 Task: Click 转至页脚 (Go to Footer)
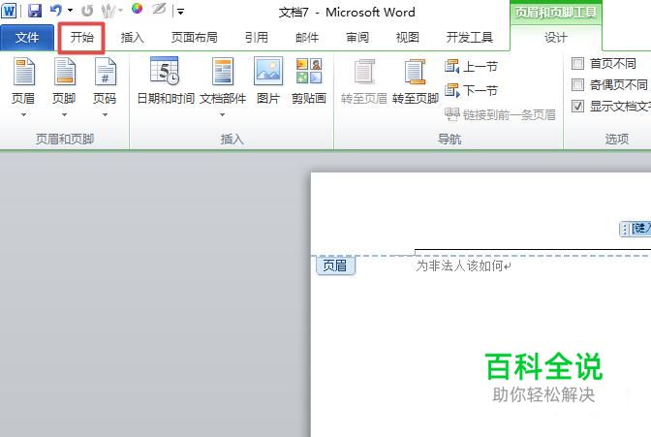[416, 80]
